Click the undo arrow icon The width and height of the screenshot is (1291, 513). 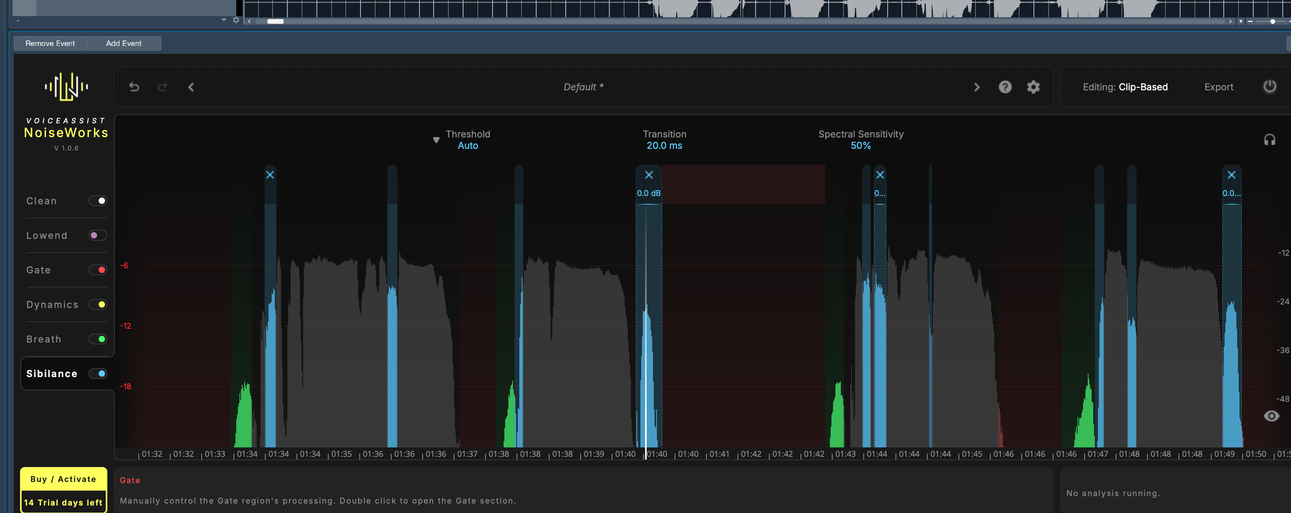coord(134,87)
